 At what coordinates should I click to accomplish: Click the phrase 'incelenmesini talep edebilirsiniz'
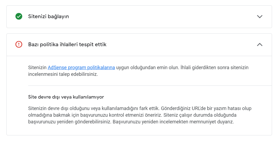[x=63, y=74]
